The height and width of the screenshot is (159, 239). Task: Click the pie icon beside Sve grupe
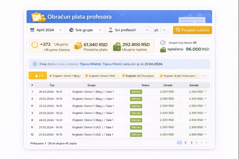71,30
